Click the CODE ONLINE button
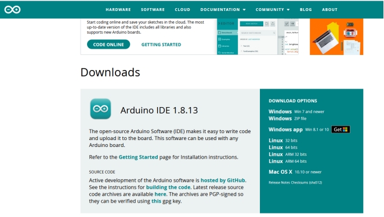 point(108,45)
